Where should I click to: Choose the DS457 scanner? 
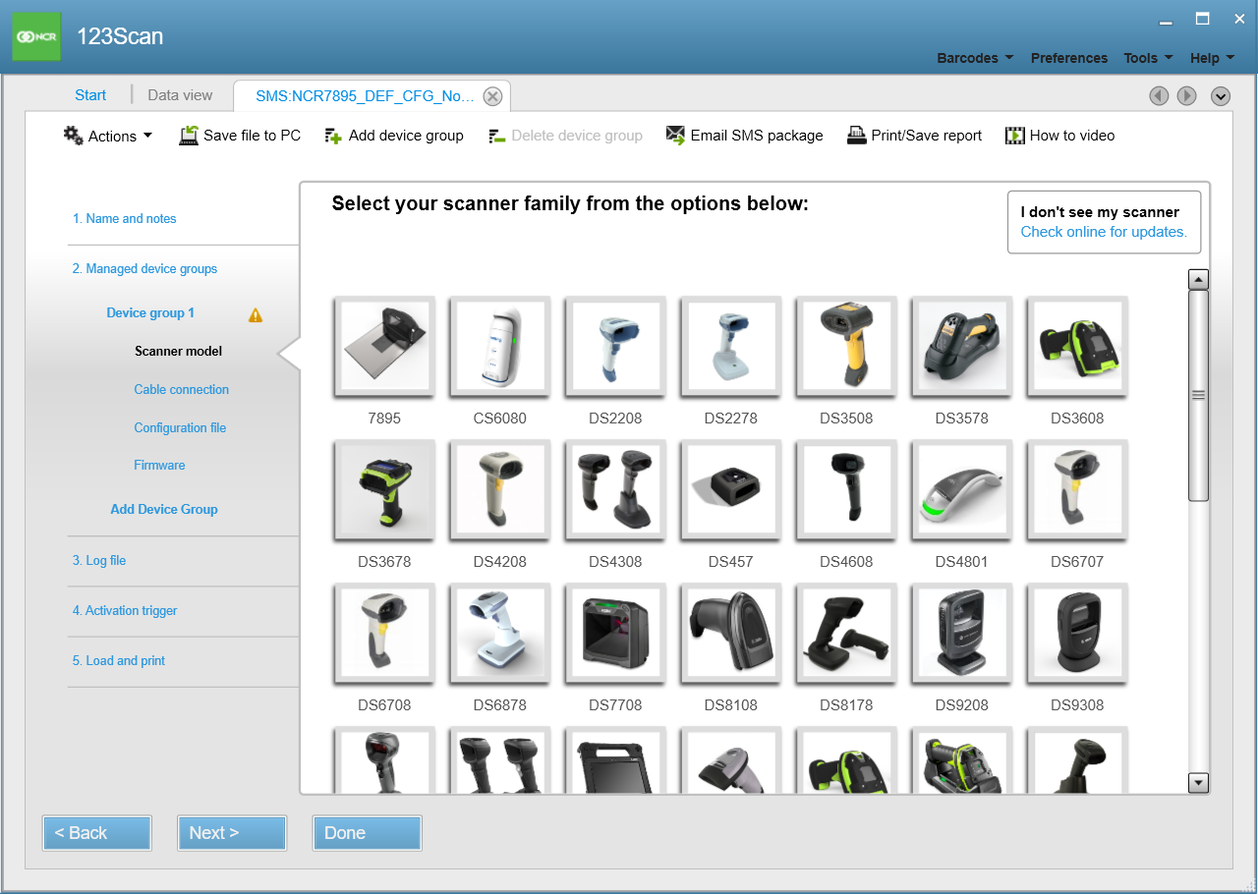click(730, 490)
